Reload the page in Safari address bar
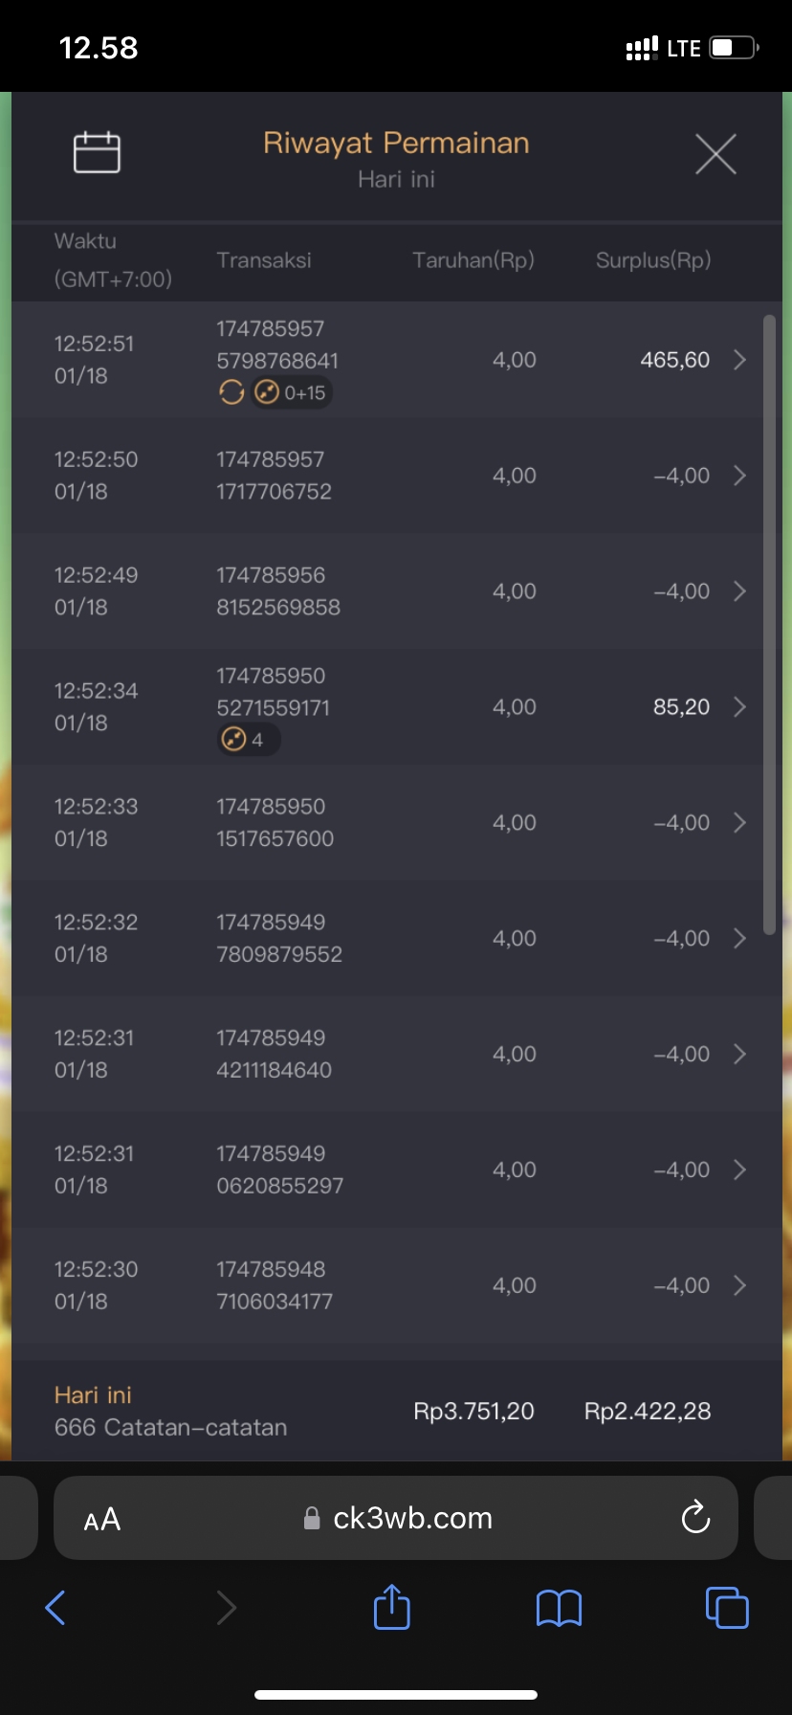792x1715 pixels. click(x=695, y=1517)
